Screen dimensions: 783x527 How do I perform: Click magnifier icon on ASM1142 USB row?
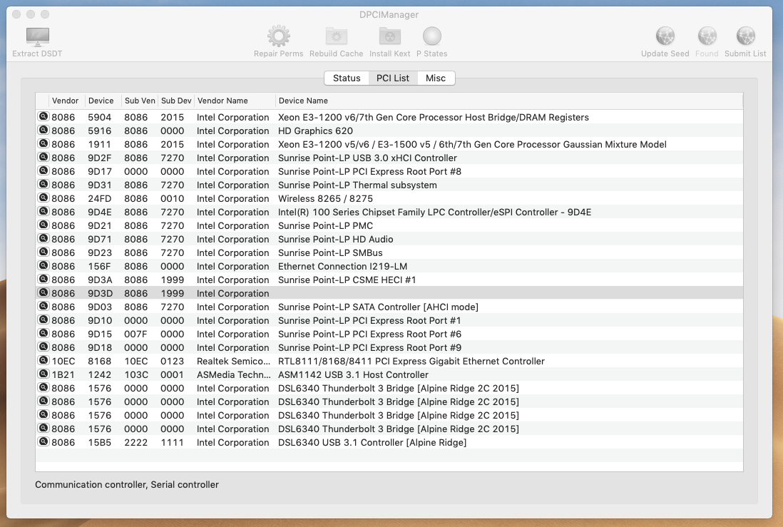[43, 374]
